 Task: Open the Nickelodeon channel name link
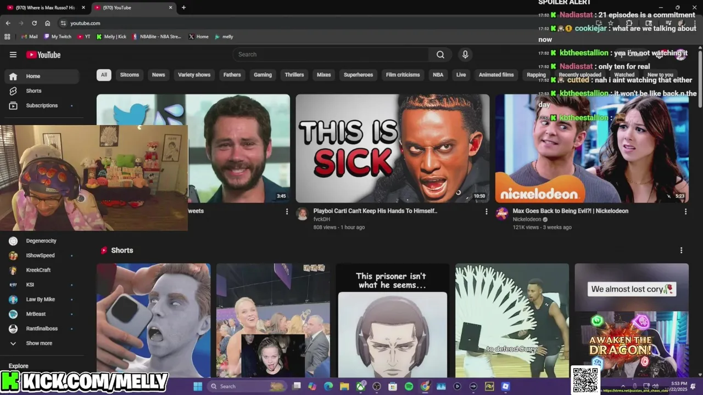click(x=527, y=219)
